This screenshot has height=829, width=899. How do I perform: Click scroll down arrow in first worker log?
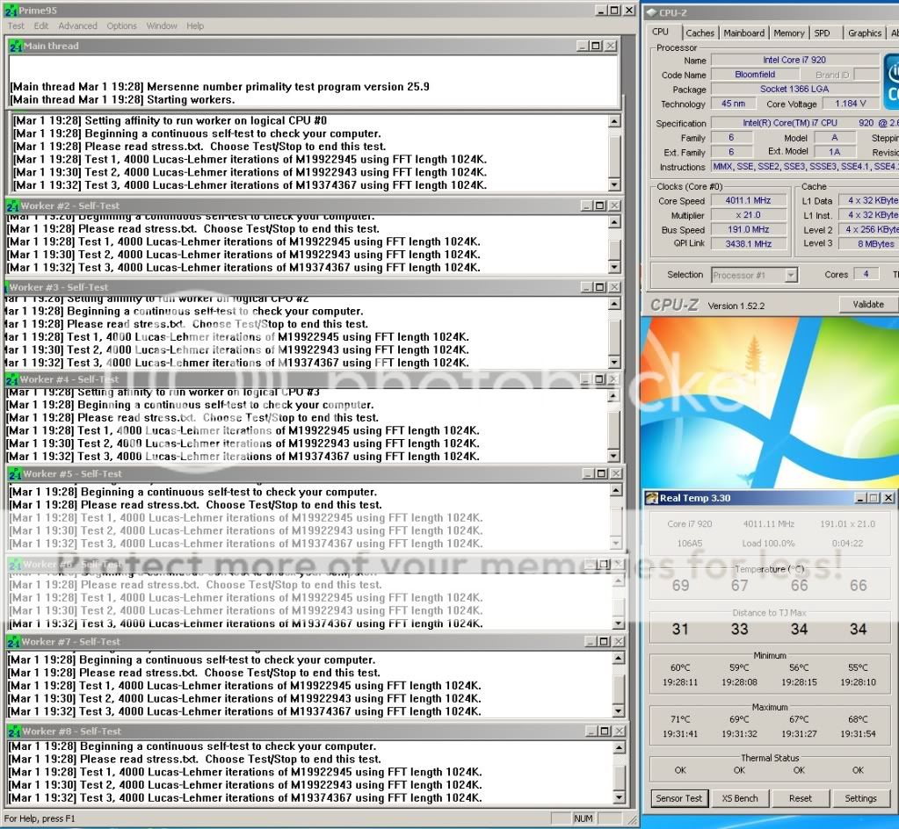tap(614, 184)
